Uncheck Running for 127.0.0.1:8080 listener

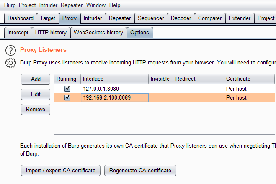click(x=67, y=89)
